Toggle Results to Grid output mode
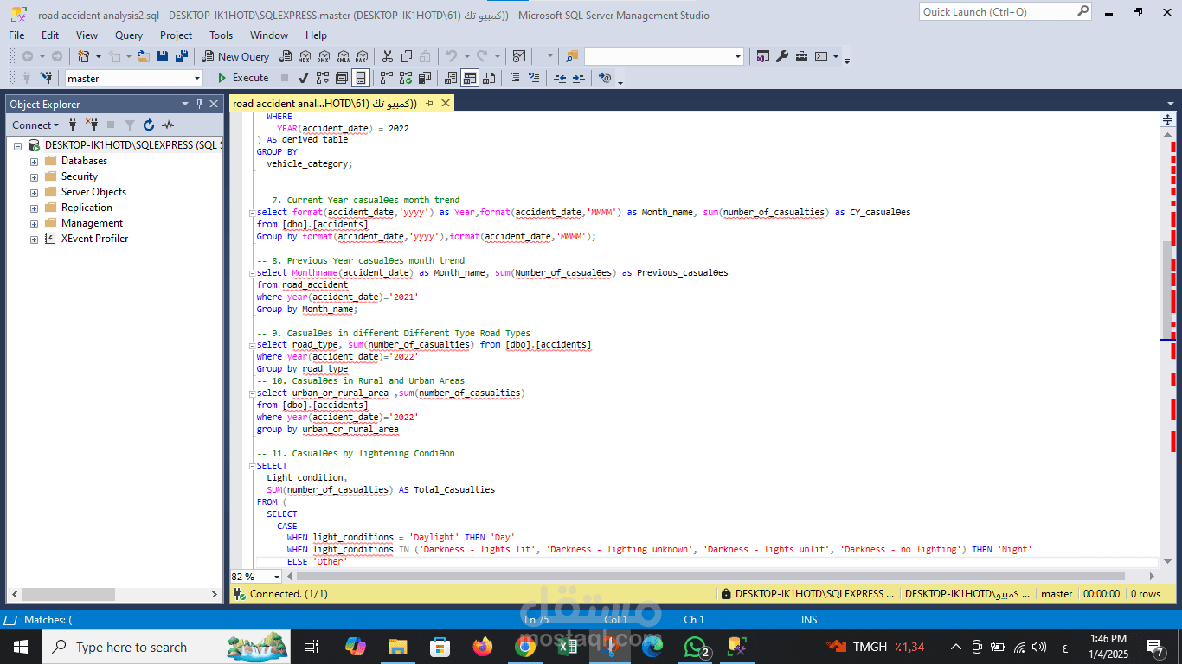The height and width of the screenshot is (664, 1182). 470,78
